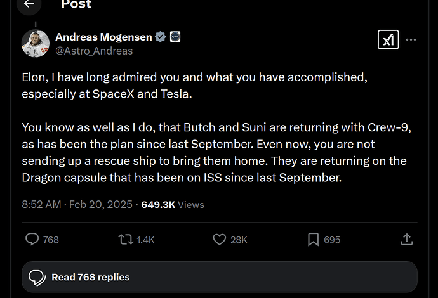Click the ESA affiliation badge icon

(175, 37)
